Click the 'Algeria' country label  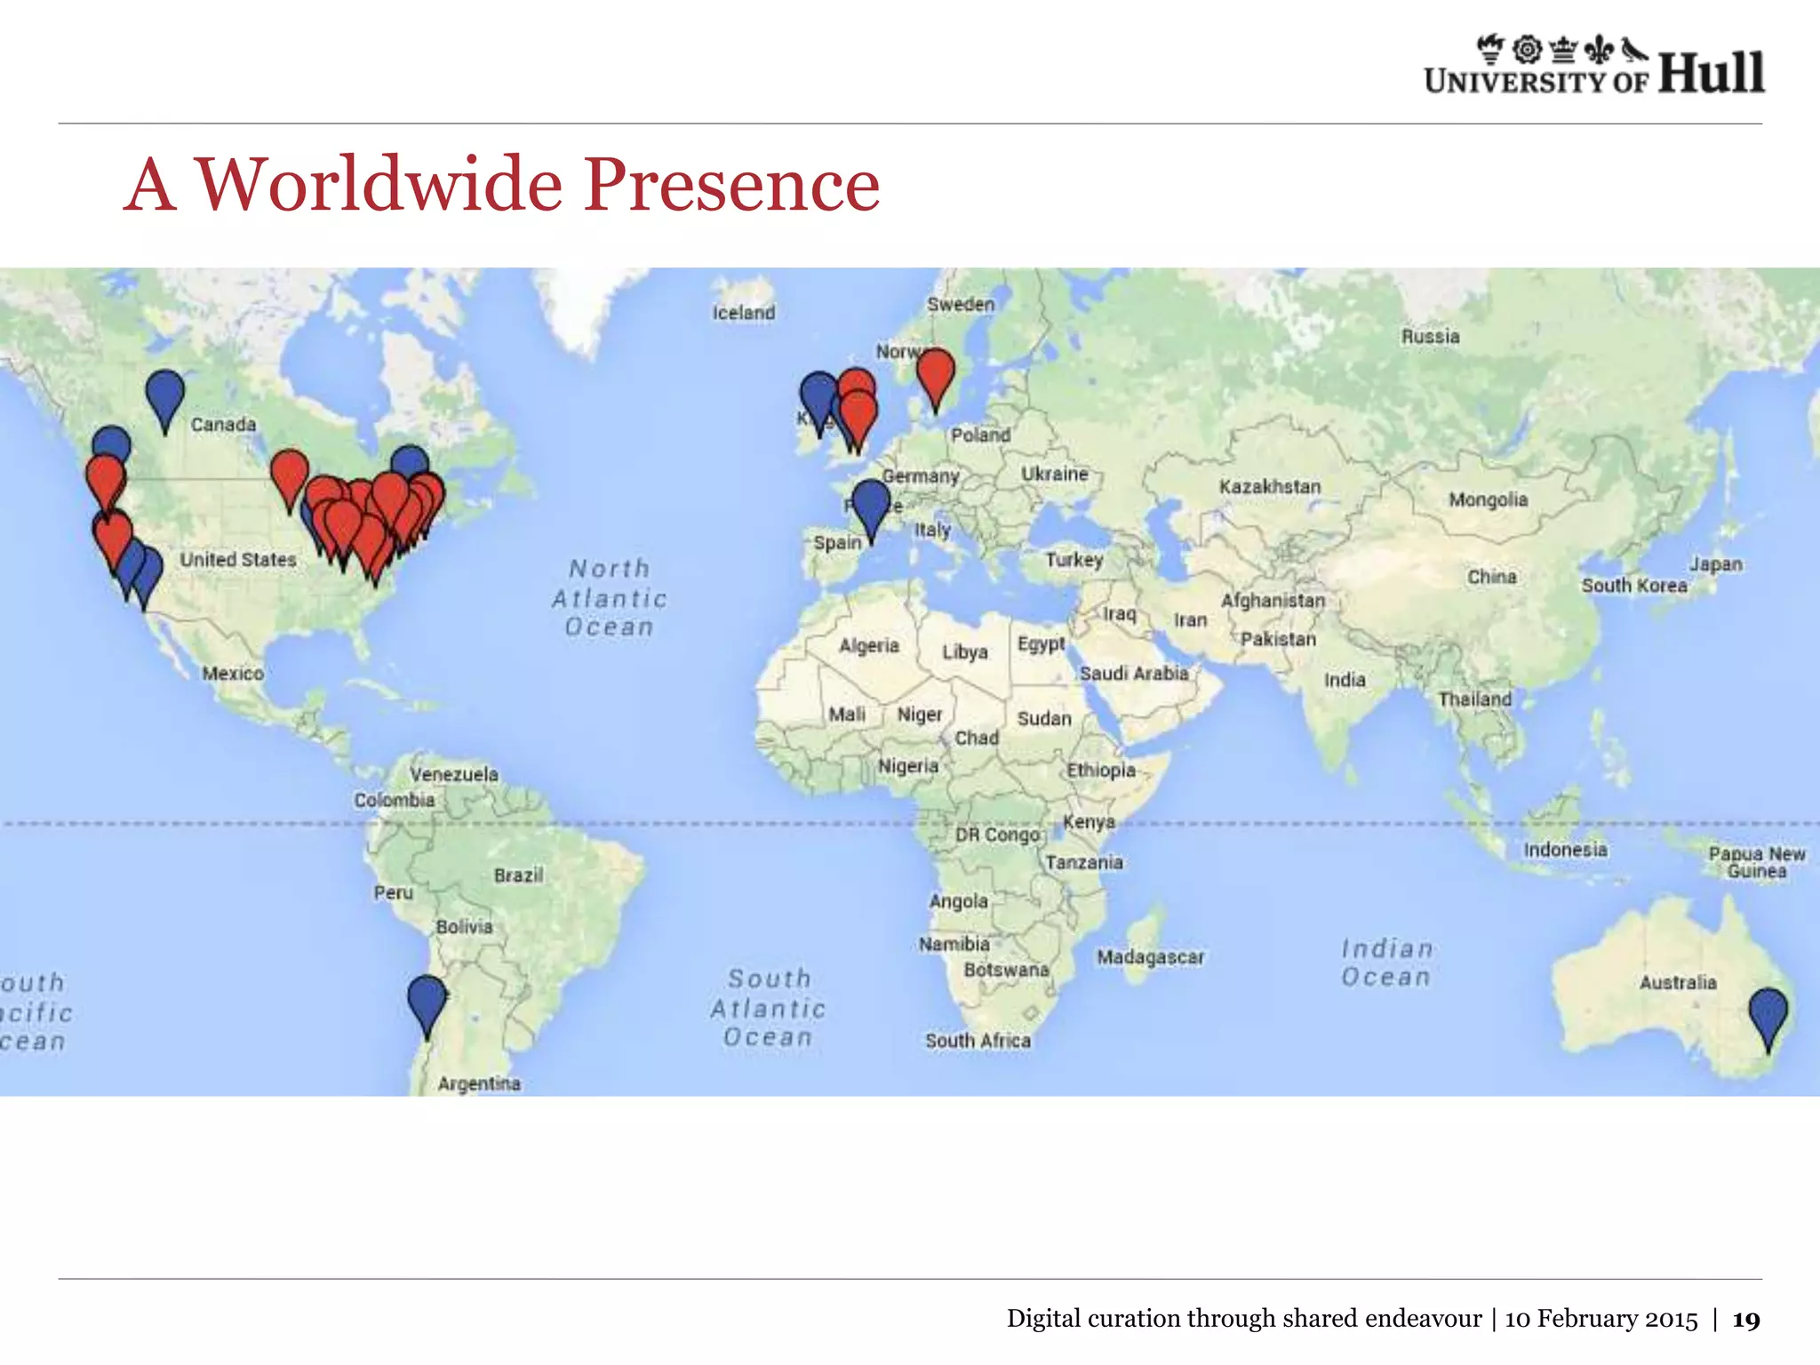[x=869, y=645]
